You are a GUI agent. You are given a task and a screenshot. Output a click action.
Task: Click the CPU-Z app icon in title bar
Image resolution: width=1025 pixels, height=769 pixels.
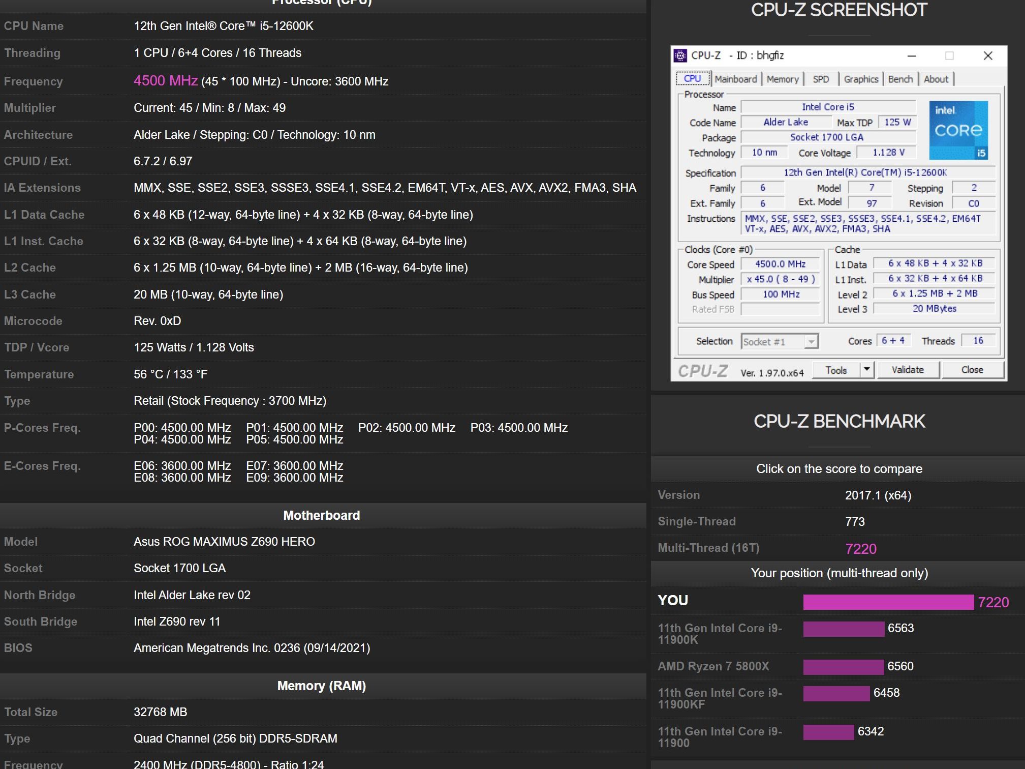coord(680,55)
